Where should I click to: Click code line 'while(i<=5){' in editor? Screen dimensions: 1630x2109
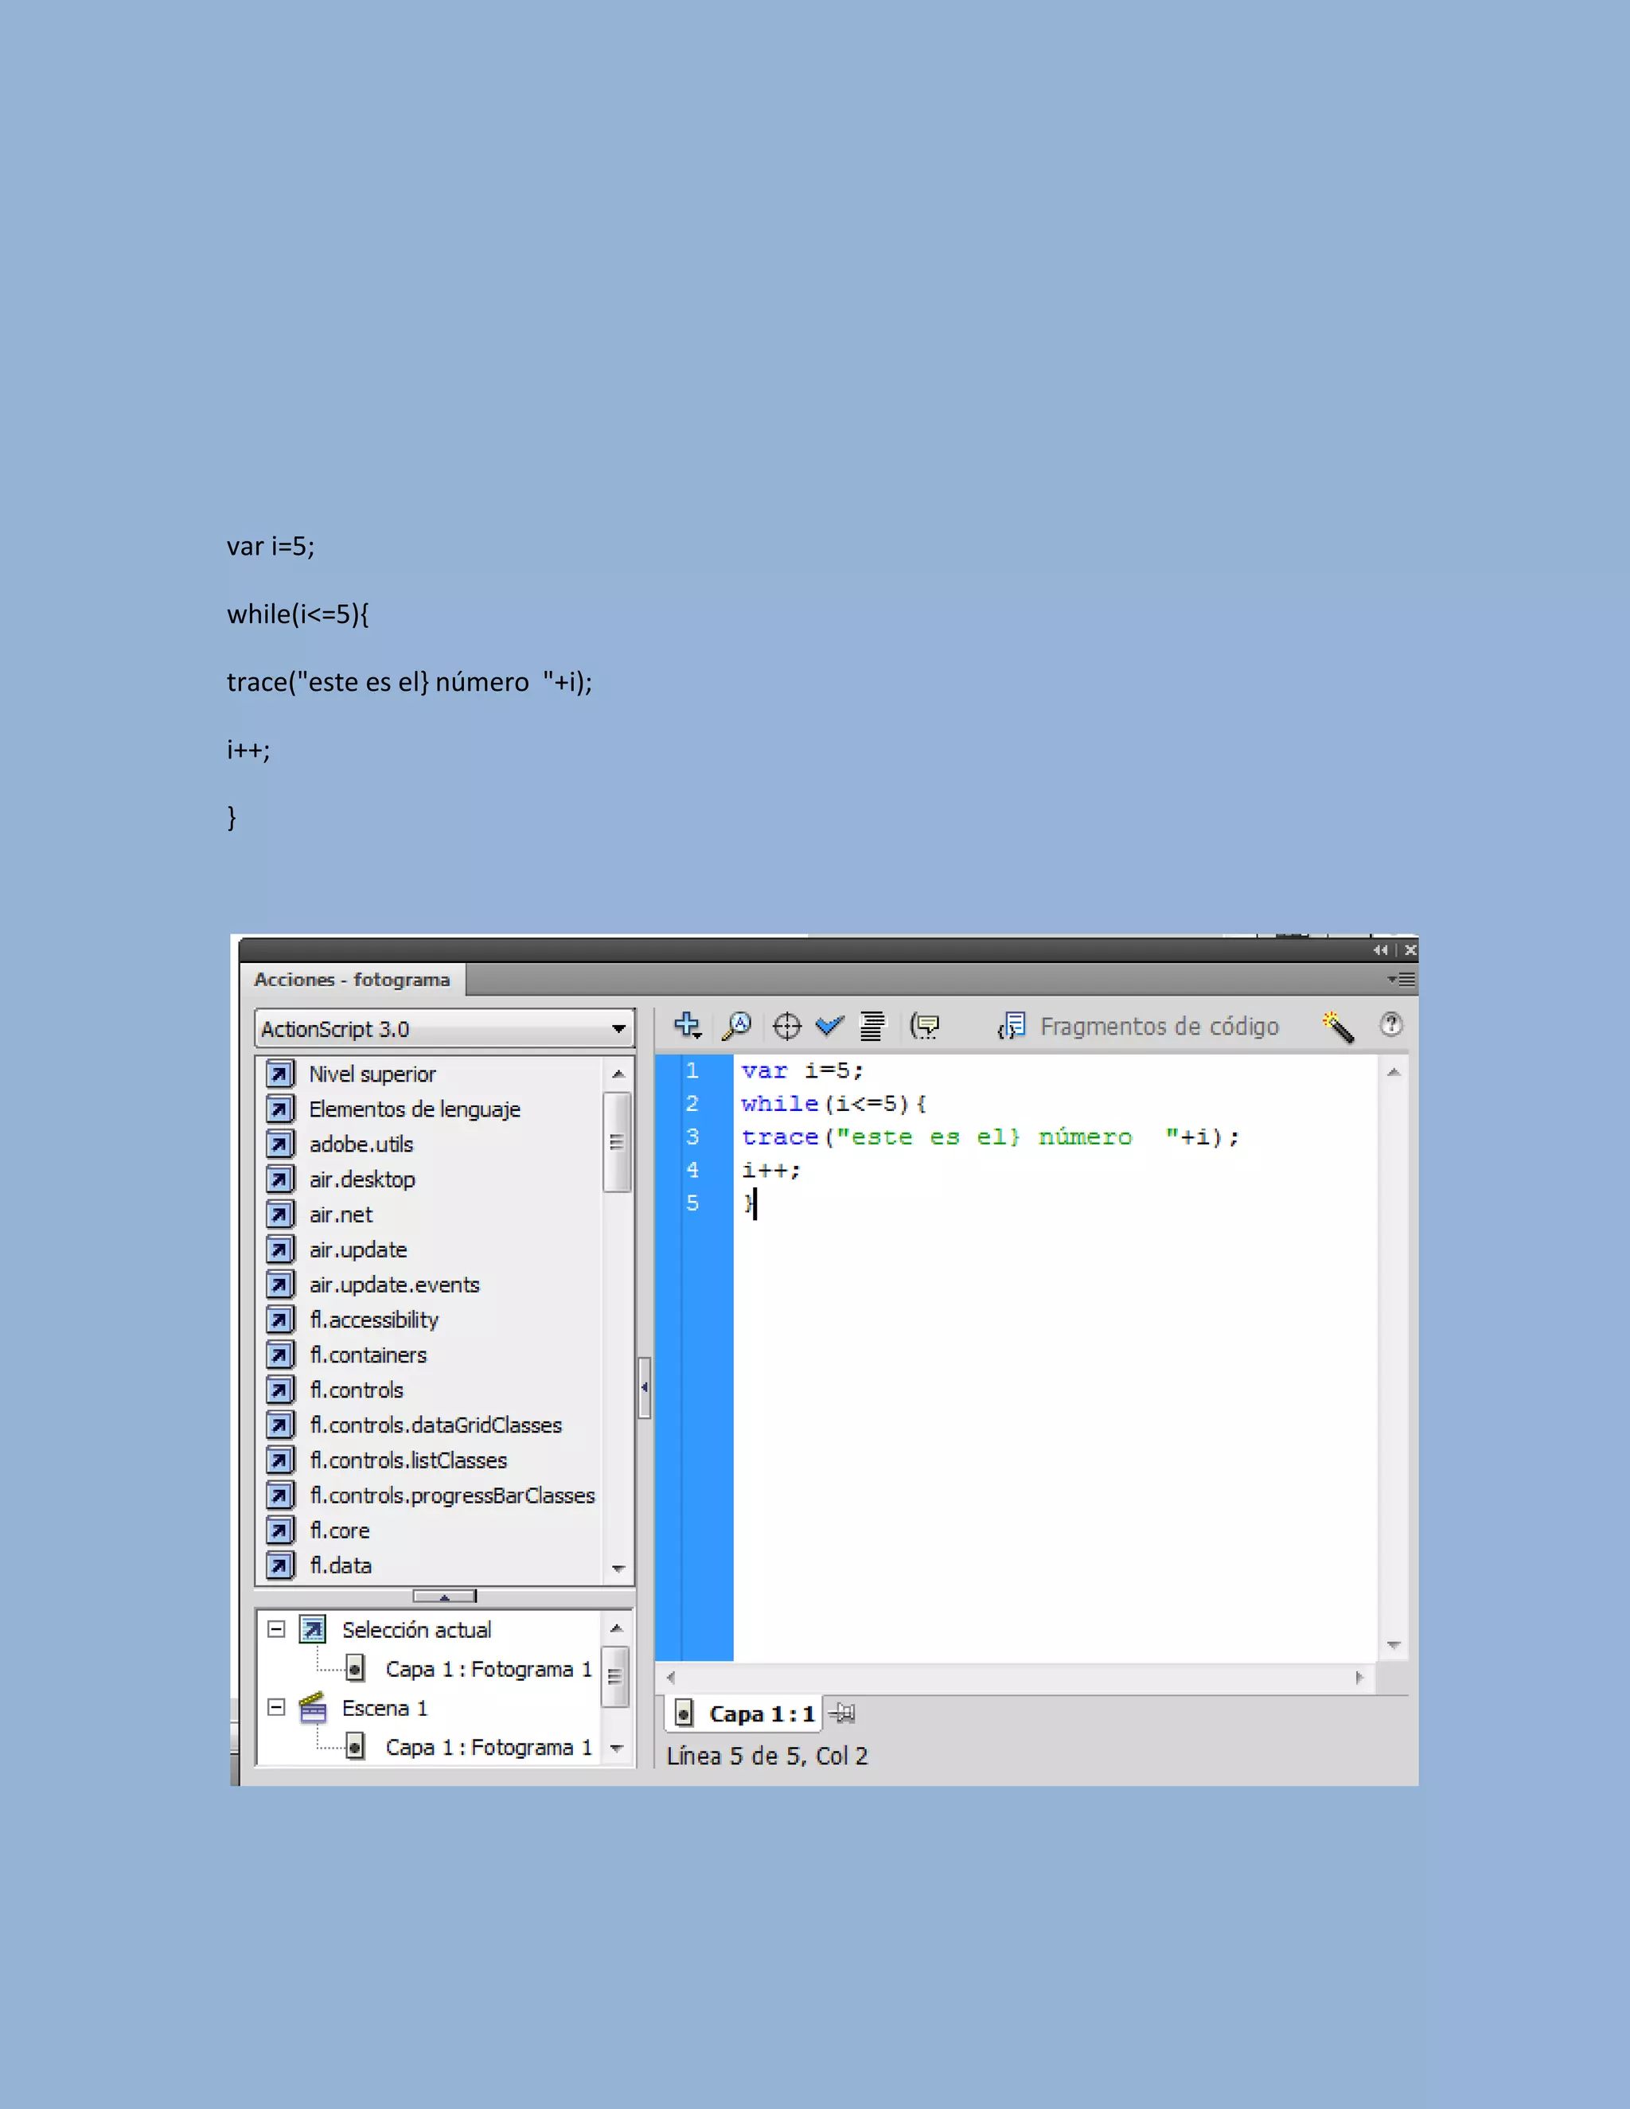point(833,1104)
